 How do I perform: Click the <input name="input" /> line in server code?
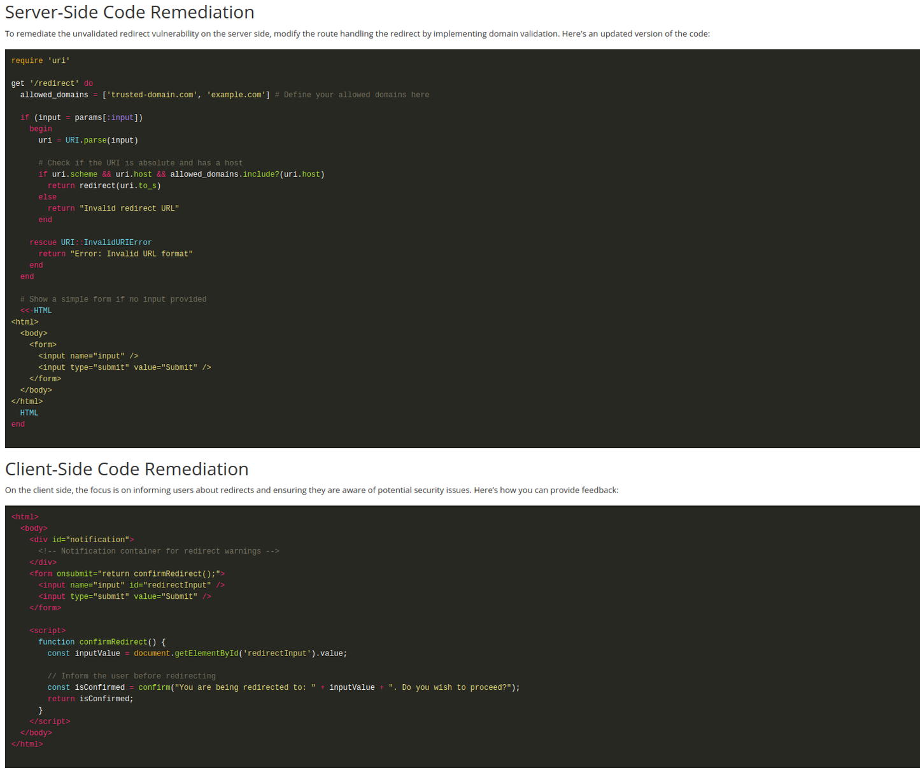tap(88, 356)
